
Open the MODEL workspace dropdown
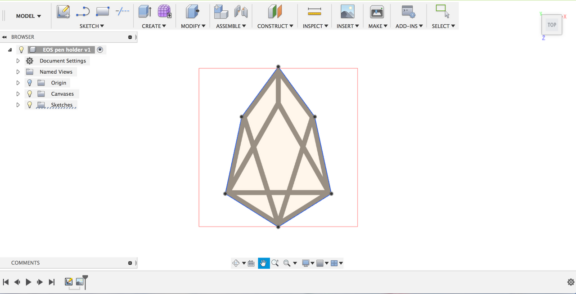(x=28, y=16)
